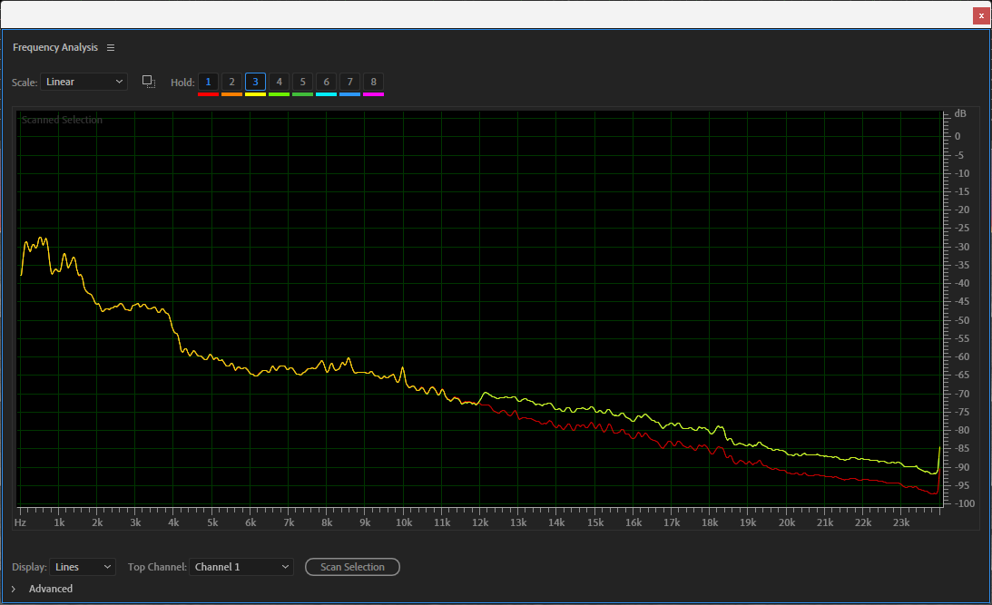Close the Frequency Analysis window
Screen dimensions: 992x605
(980, 15)
